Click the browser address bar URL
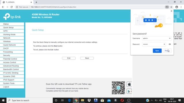The image size is (184, 103). coord(53,7)
